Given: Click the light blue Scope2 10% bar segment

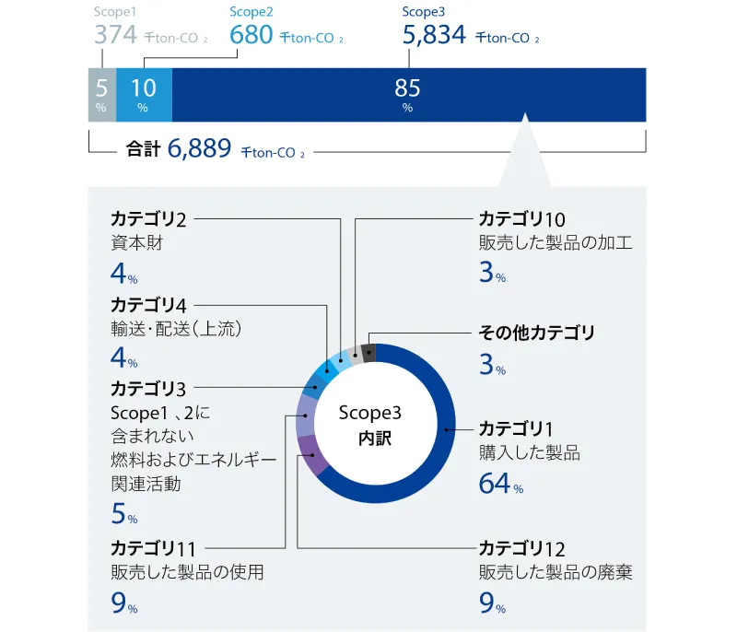Looking at the screenshot, I should pos(144,94).
